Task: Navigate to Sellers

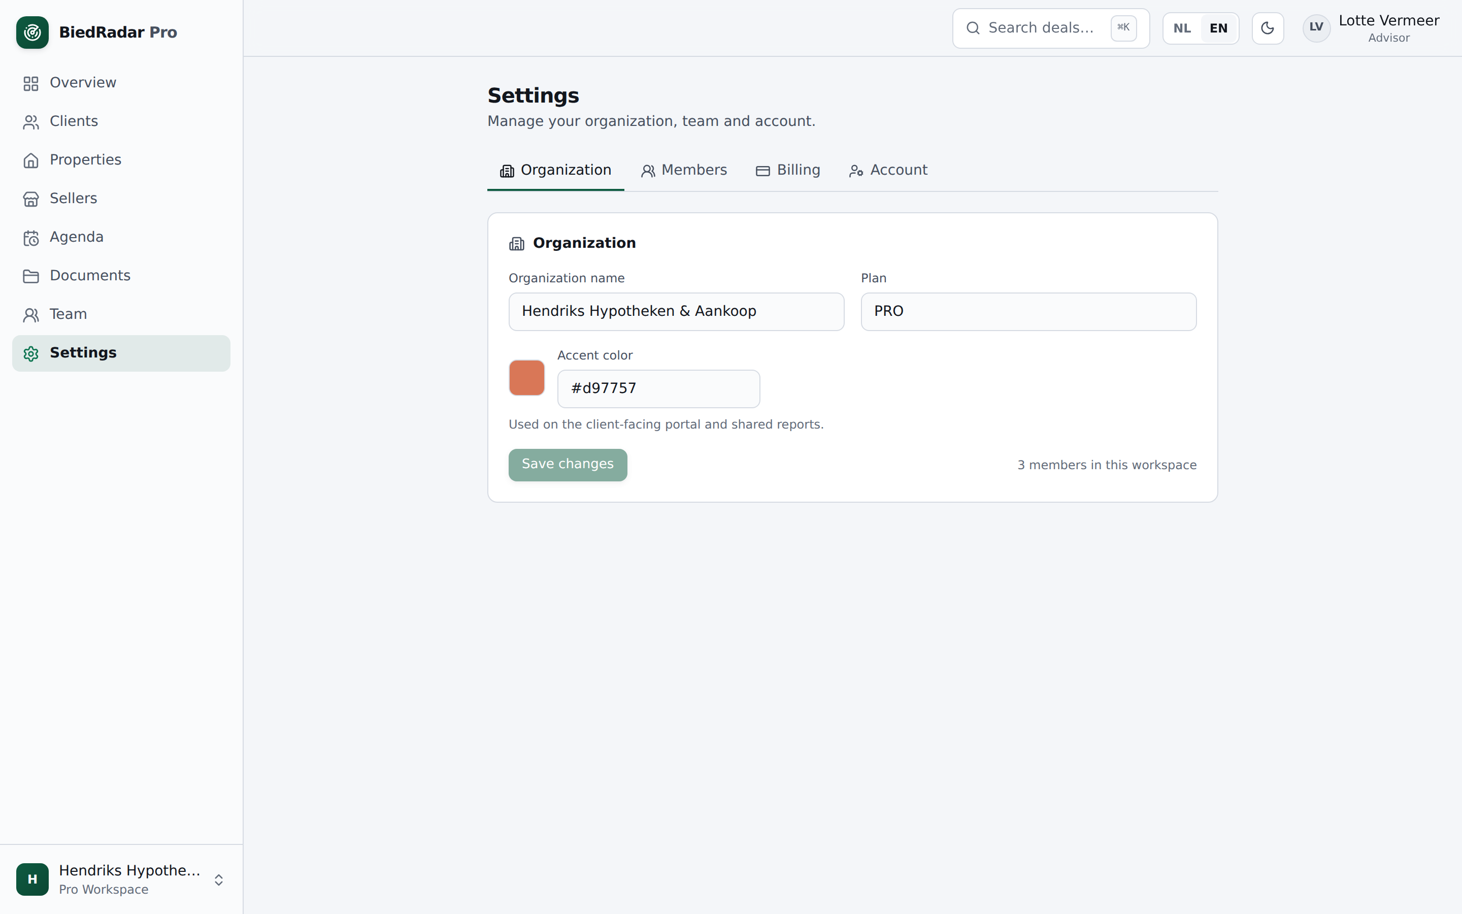Action: point(121,199)
